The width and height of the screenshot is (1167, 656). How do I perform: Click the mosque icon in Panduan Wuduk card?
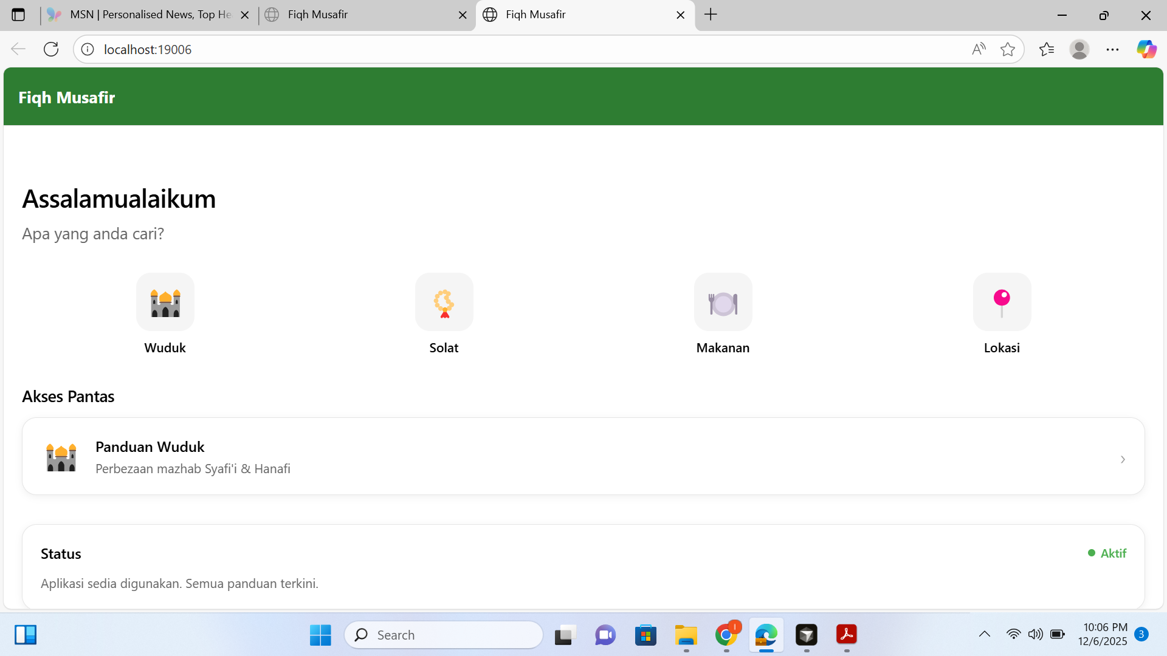(x=61, y=457)
